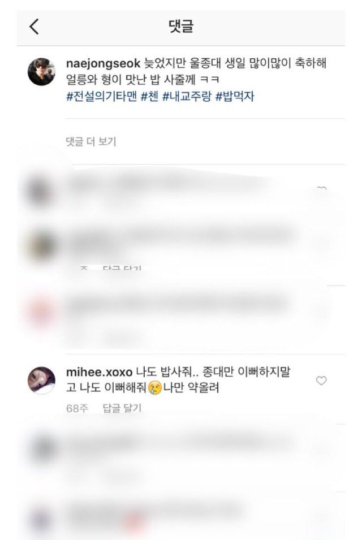This screenshot has width=362, height=540.
Task: Open mihee.xoxo's profile picture
Action: coord(41,380)
